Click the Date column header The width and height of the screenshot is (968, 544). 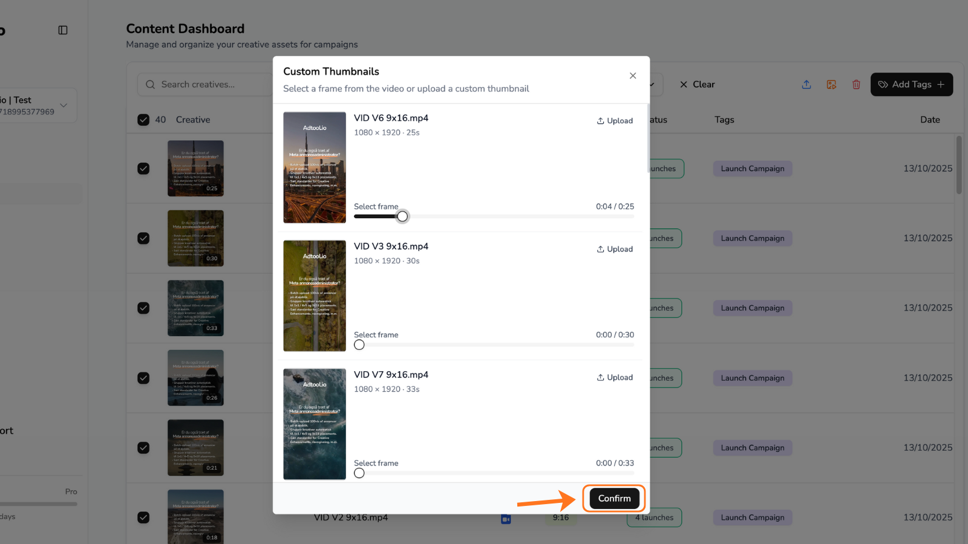pos(930,120)
